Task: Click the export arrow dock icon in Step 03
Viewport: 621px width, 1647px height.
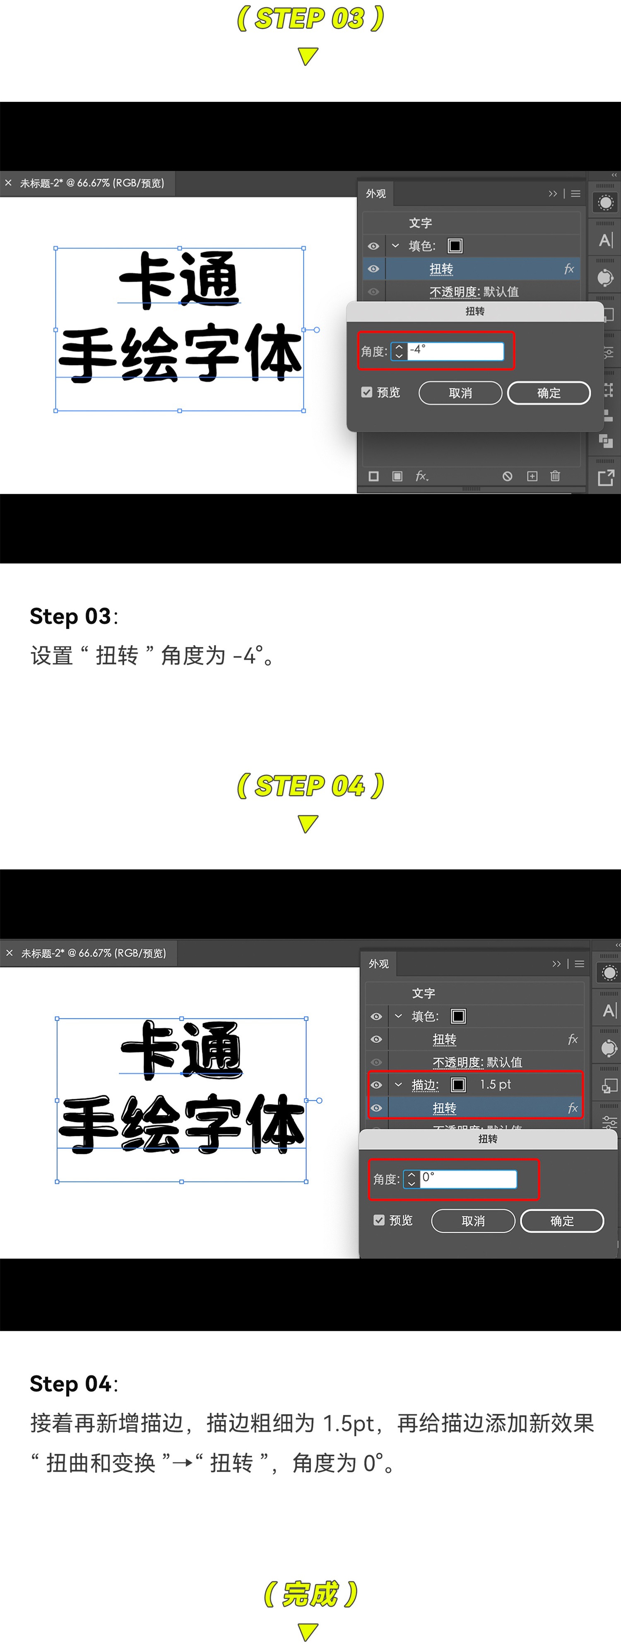Action: point(606,478)
